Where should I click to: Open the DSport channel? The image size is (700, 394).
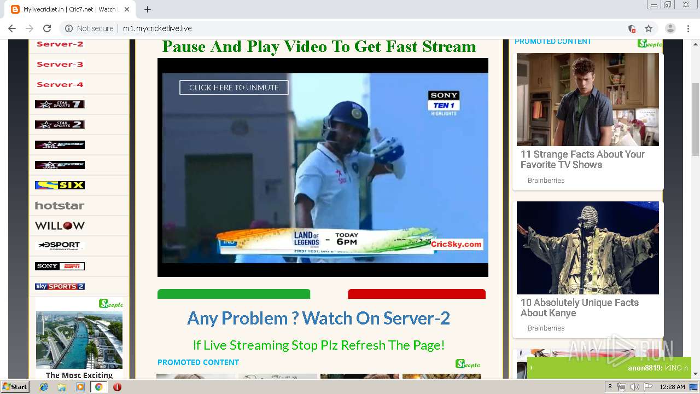60,245
